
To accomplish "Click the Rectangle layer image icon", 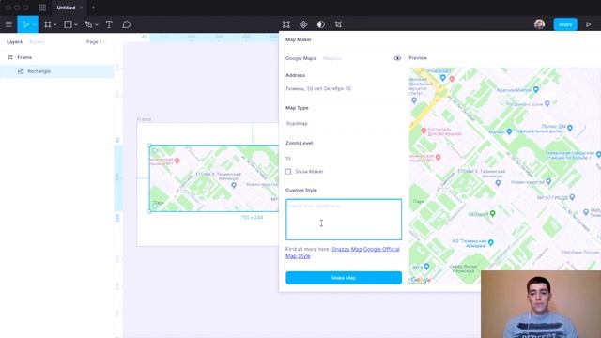I will pyautogui.click(x=21, y=71).
